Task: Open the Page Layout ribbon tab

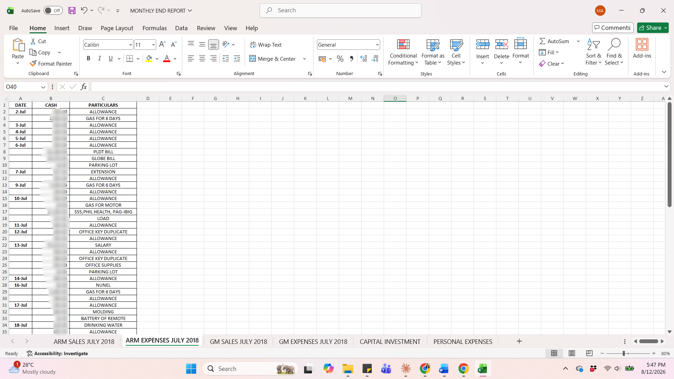Action: coord(117,28)
